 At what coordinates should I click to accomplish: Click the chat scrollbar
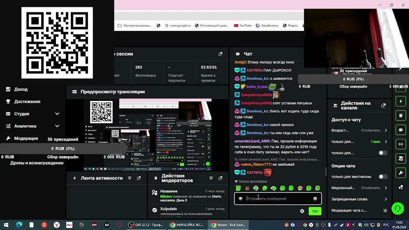click(x=326, y=172)
